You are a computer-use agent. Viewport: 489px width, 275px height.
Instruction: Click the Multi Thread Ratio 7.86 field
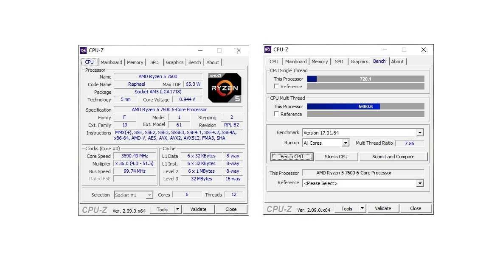(x=410, y=143)
